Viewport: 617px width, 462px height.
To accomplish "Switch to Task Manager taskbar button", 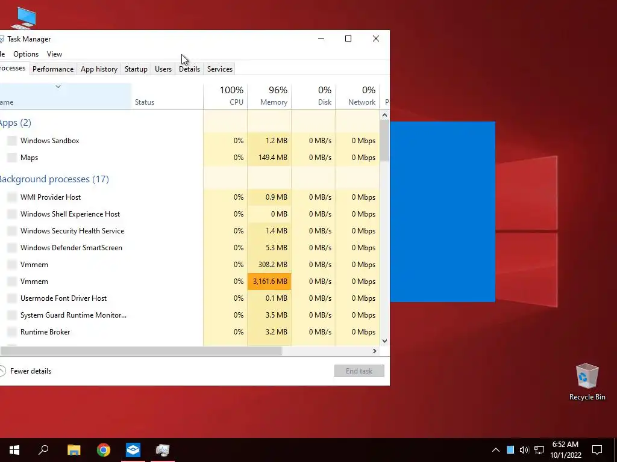I will point(163,450).
